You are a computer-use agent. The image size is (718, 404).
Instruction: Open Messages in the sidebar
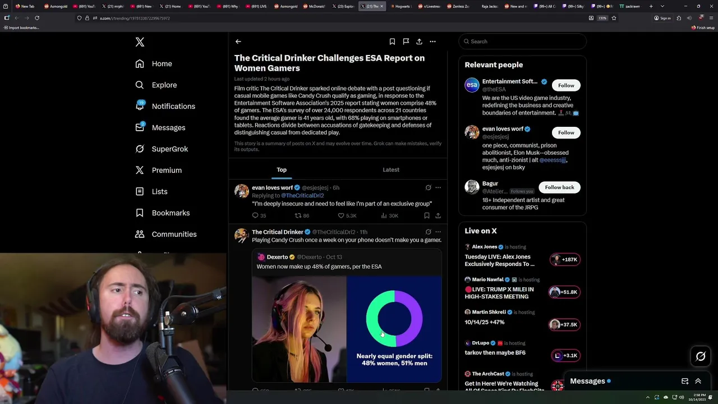[x=160, y=127]
